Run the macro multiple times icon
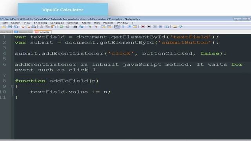Screen dimensions: 251x141 pos(160,27)
